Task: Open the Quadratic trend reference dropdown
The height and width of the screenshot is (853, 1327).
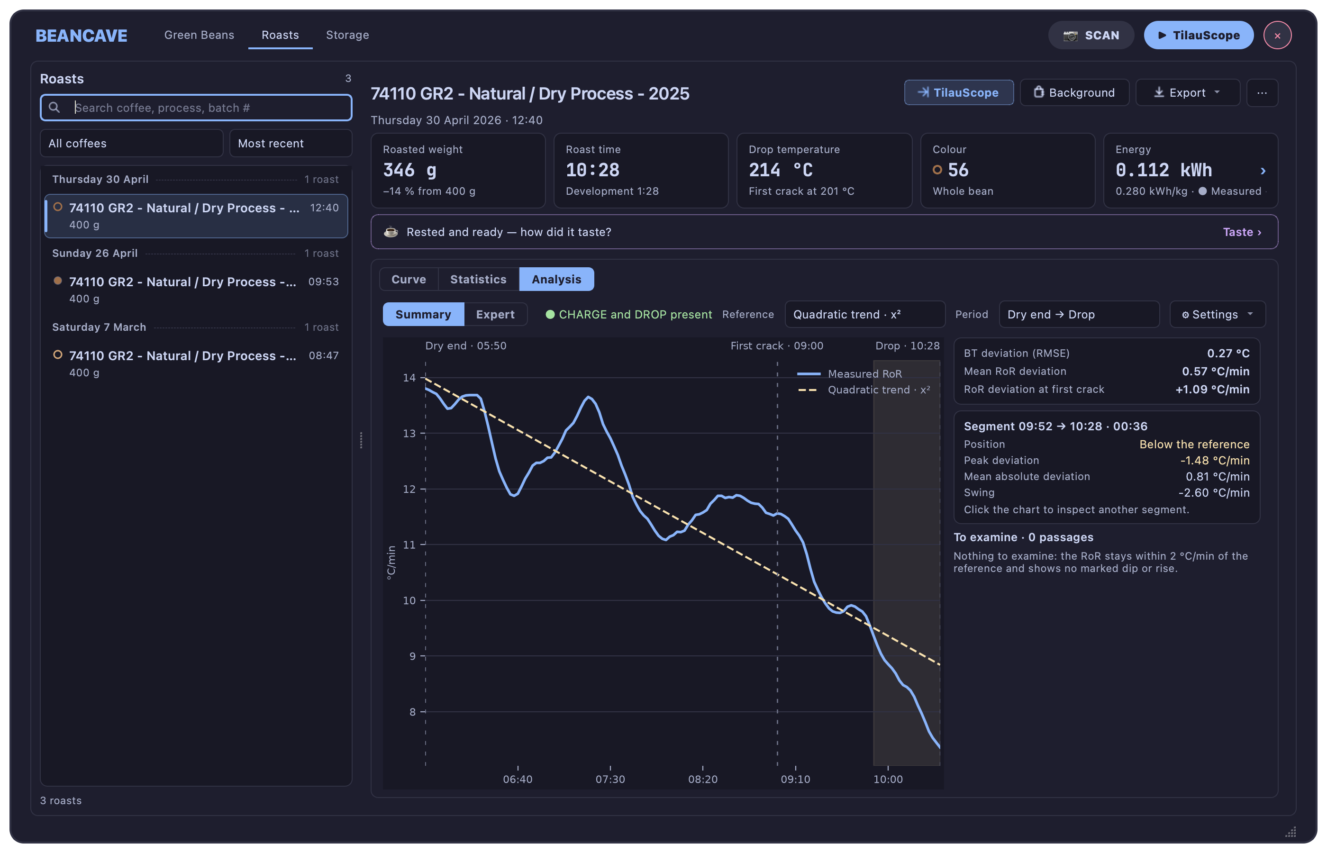Action: pos(864,315)
